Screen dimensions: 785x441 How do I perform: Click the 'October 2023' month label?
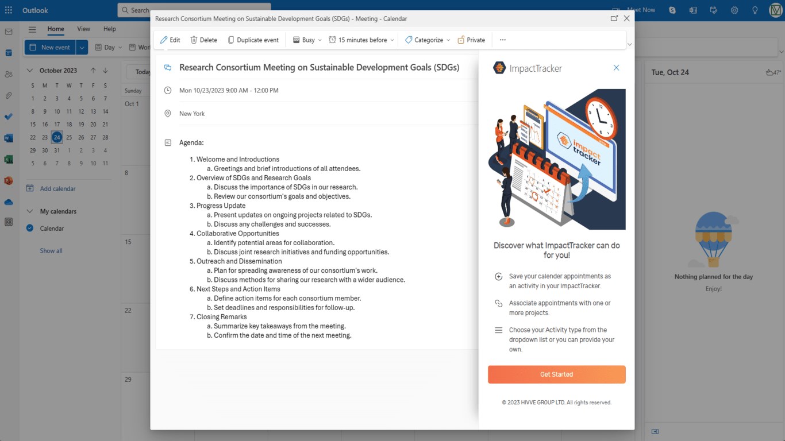tap(58, 71)
